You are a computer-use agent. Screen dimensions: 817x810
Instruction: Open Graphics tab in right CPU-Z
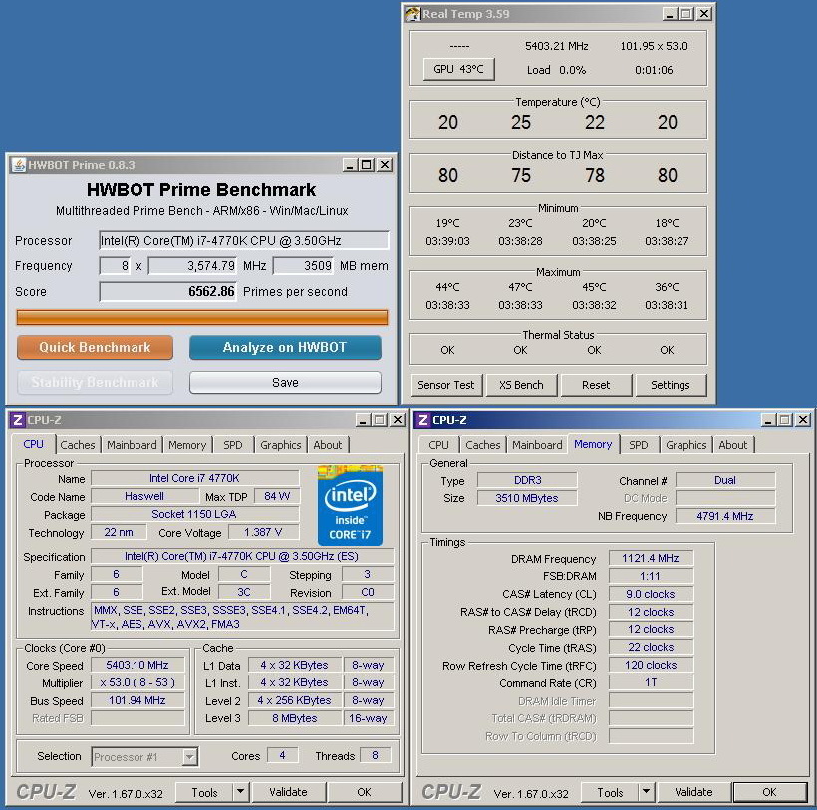[686, 445]
